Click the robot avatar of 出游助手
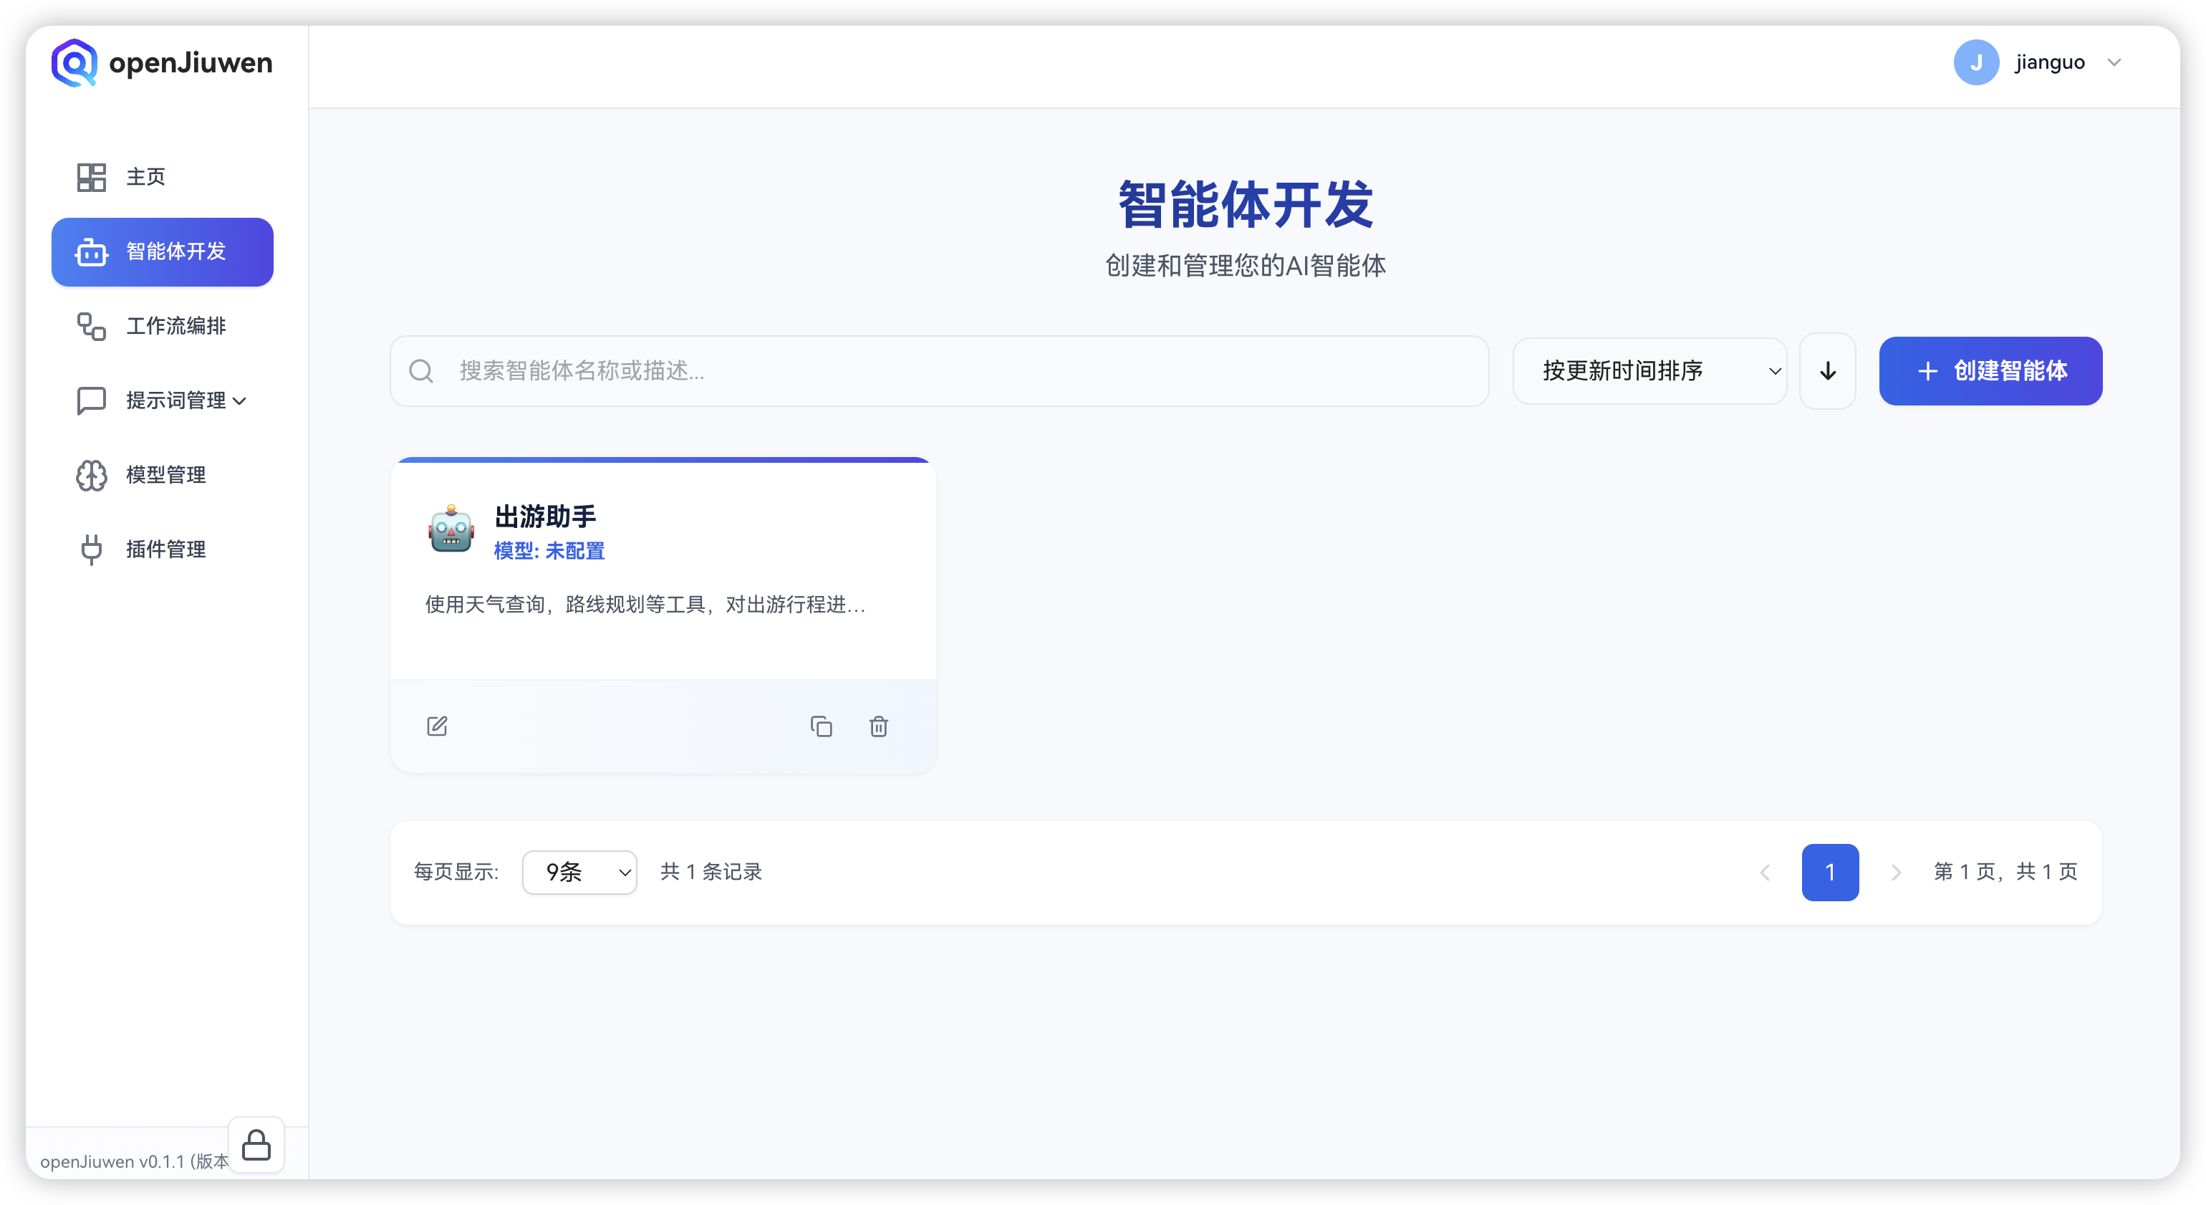The image size is (2206, 1205). click(451, 530)
